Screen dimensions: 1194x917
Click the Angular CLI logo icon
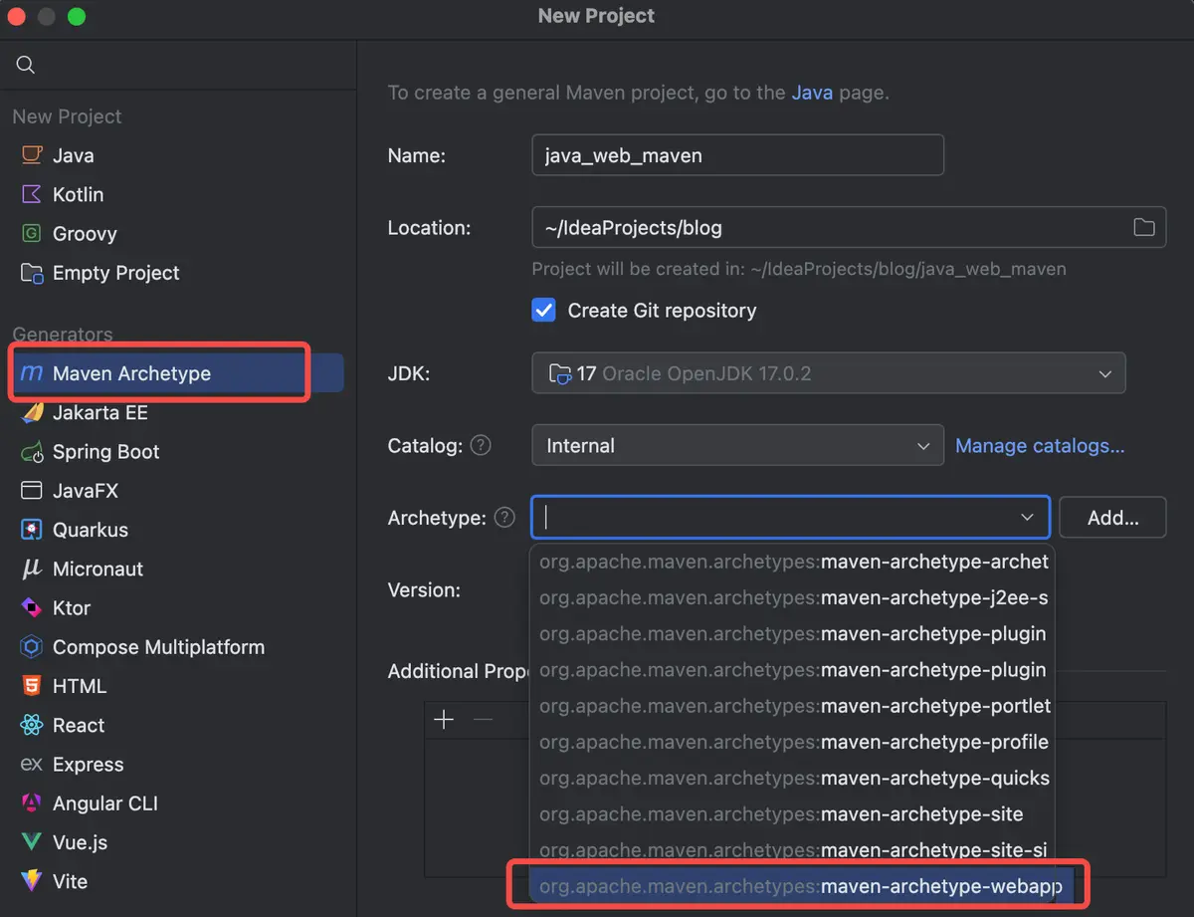[x=32, y=803]
